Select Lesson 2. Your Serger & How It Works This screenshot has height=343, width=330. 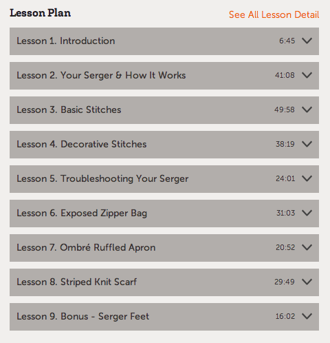(x=101, y=76)
